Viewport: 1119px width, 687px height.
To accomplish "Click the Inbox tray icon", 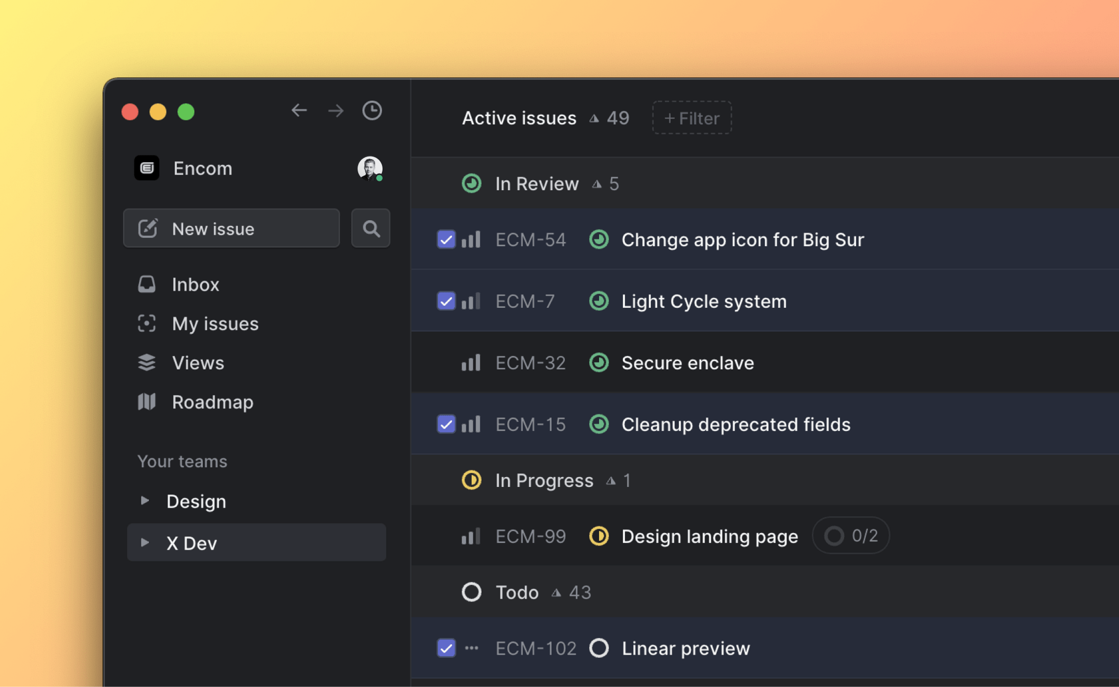I will (146, 284).
